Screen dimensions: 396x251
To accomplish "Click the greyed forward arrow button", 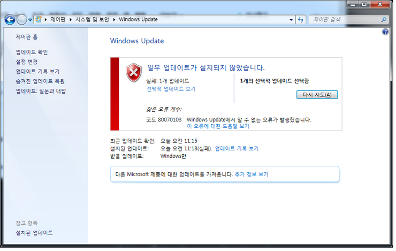I will click(x=21, y=20).
